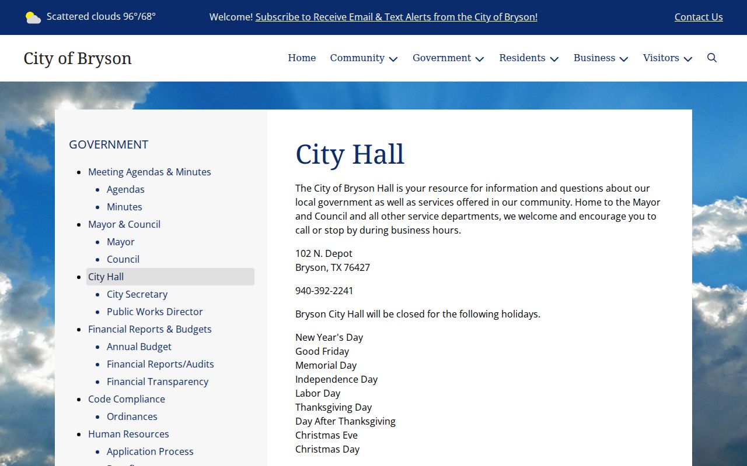Screen dimensions: 747x466
Task: Select Annual Budget in the sidebar
Action: coord(139,347)
